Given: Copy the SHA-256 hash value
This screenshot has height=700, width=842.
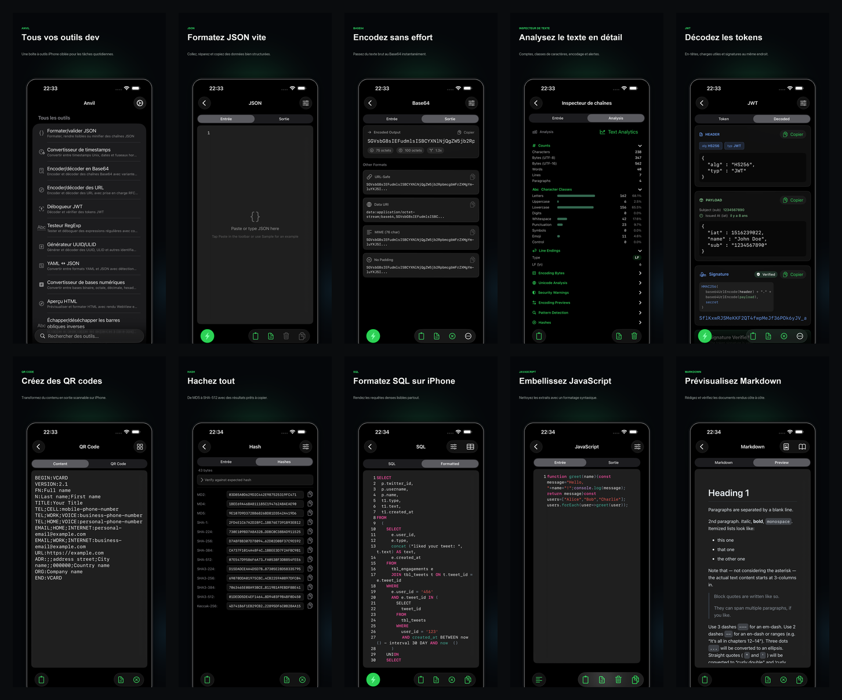Looking at the screenshot, I should (x=310, y=541).
